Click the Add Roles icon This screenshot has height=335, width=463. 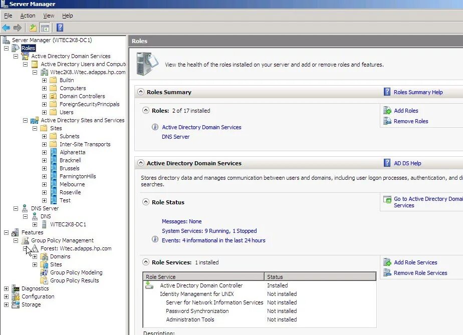387,110
